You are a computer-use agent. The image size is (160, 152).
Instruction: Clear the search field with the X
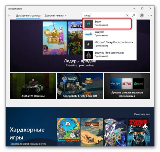pos(127,15)
